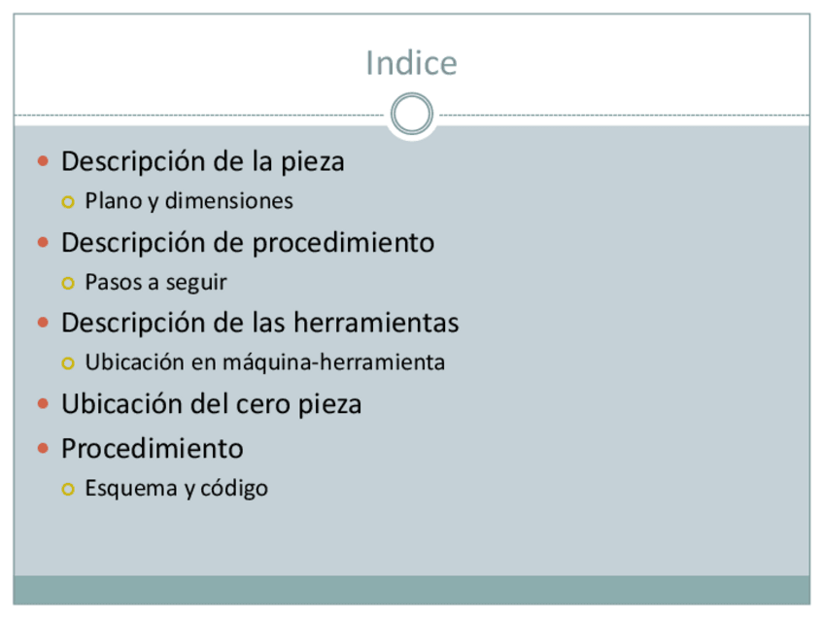Click the red bullet beside "Procedimiento"
The image size is (824, 618).
43,449
